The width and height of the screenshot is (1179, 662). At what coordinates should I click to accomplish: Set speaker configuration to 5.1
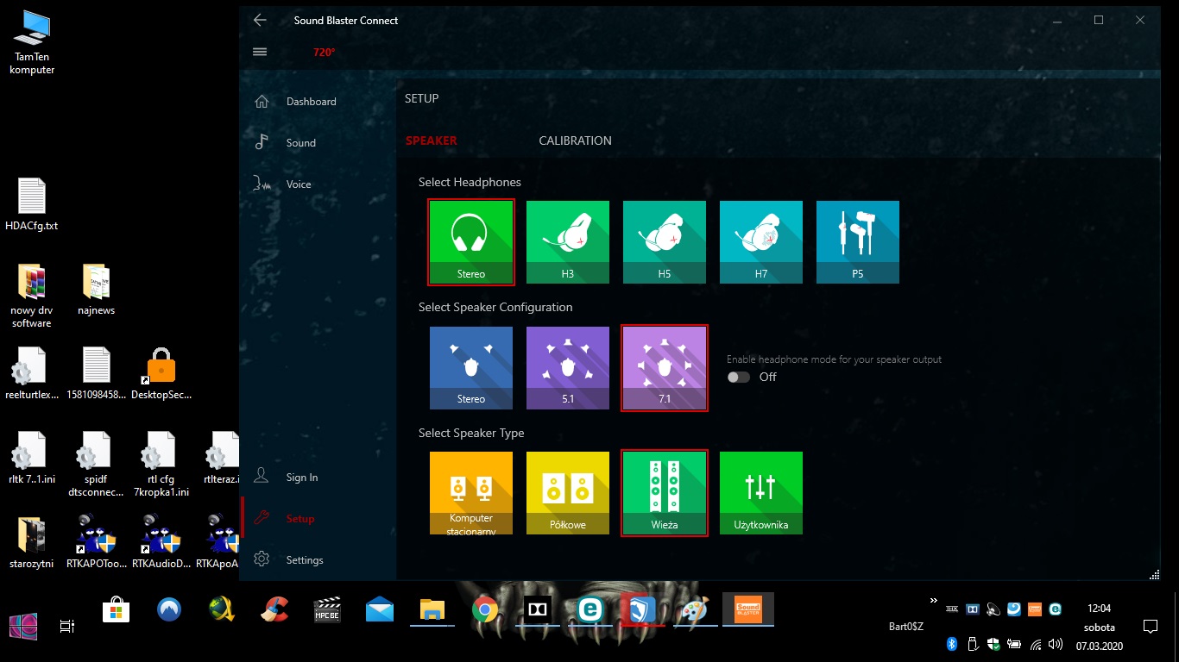(x=568, y=368)
